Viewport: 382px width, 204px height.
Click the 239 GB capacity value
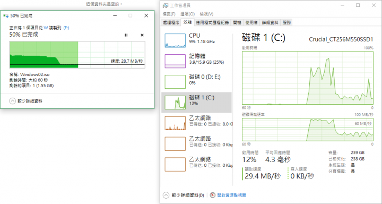(x=358, y=153)
